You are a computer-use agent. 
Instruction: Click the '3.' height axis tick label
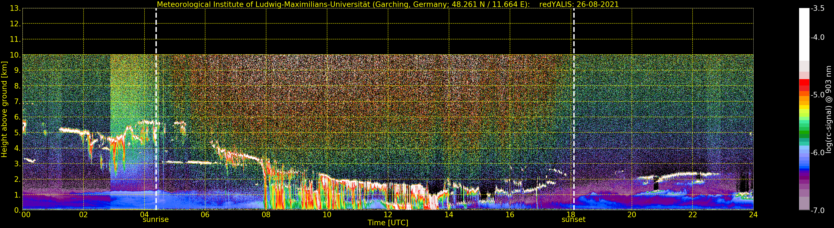click(x=17, y=164)
